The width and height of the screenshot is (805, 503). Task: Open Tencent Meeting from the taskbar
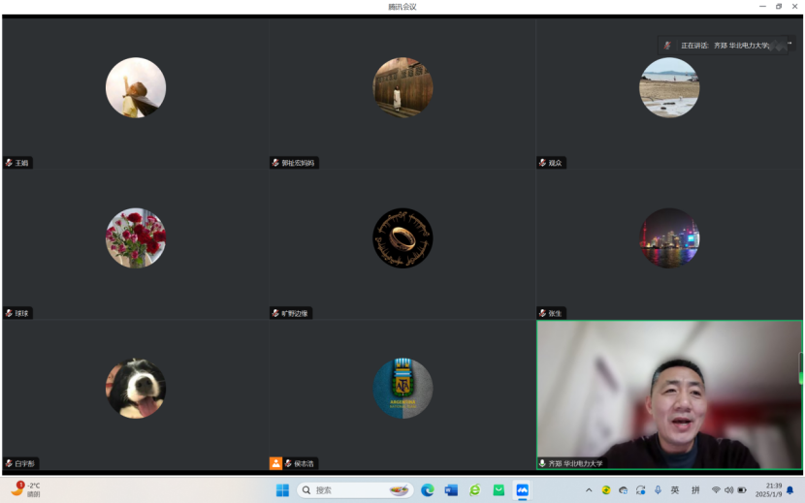522,490
